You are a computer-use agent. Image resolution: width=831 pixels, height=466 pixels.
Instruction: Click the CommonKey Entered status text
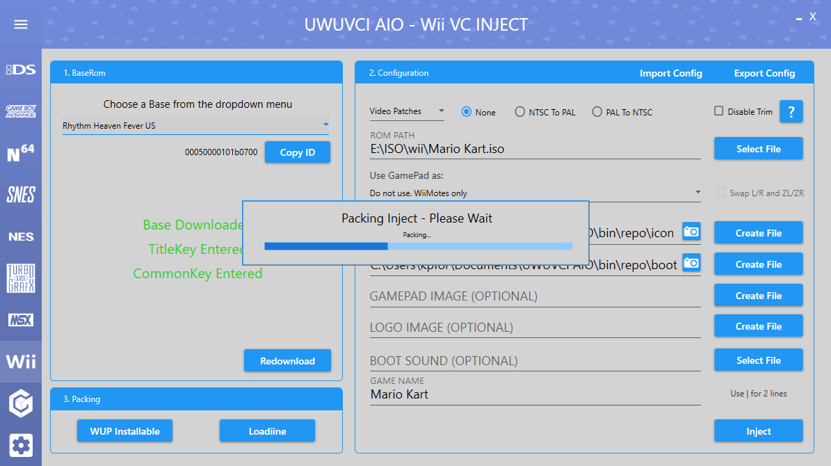pos(197,273)
